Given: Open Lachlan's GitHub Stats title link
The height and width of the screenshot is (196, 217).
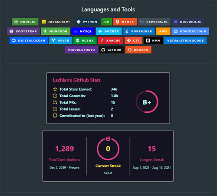Looking at the screenshot, I should [77, 80].
